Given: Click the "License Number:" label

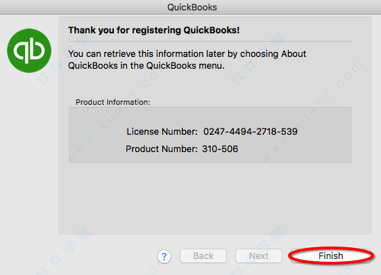Looking at the screenshot, I should tap(162, 131).
